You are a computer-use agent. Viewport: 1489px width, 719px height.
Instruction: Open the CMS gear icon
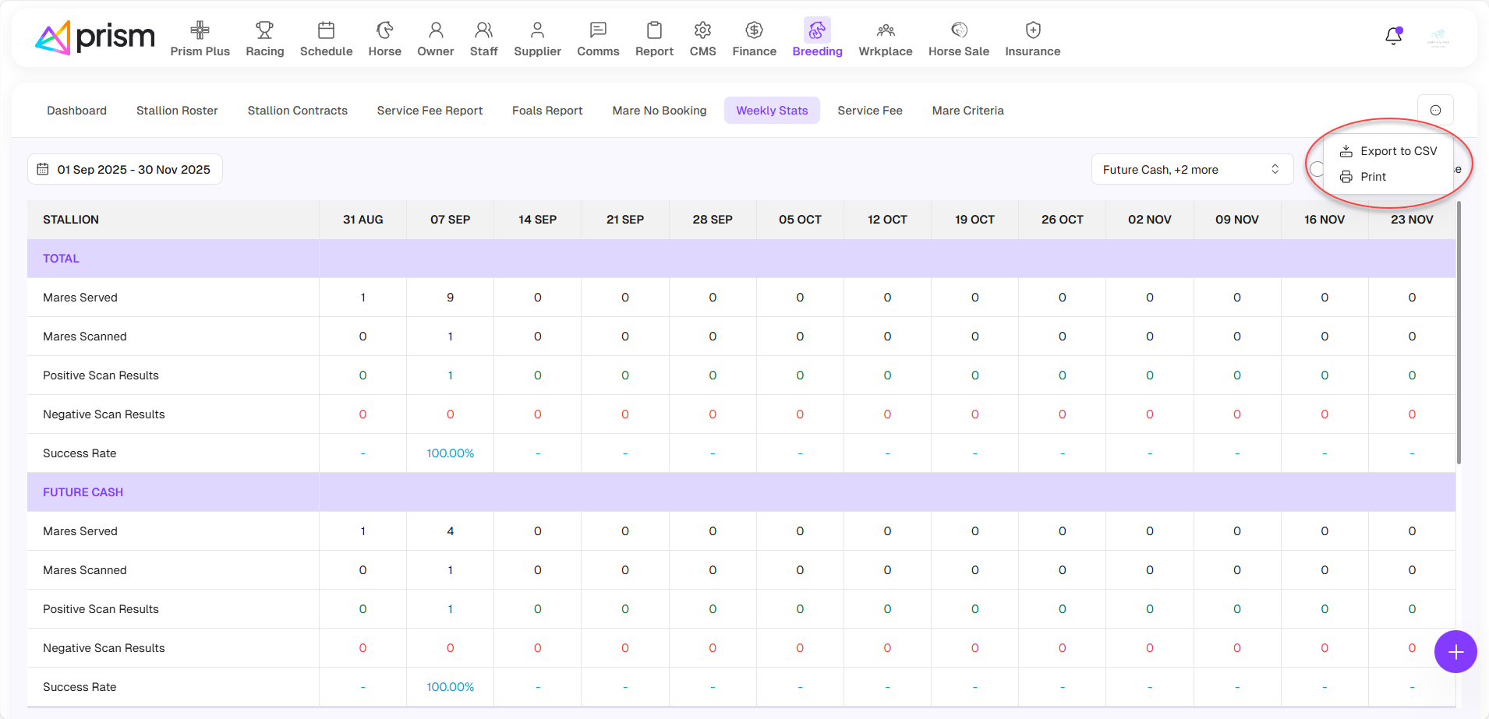702,30
